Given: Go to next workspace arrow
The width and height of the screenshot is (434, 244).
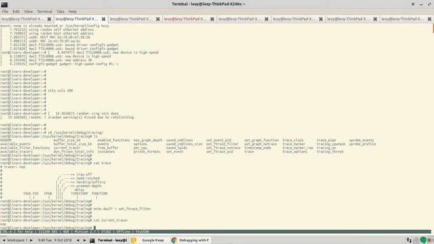Looking at the screenshot, I should pos(31,240).
